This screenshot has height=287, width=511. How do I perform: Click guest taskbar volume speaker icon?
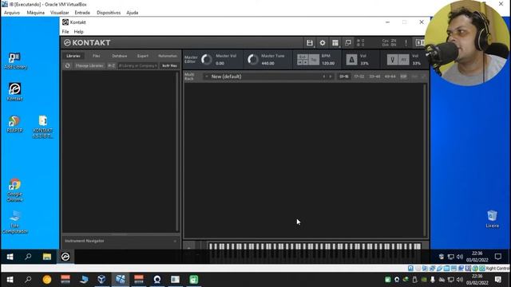460,257
